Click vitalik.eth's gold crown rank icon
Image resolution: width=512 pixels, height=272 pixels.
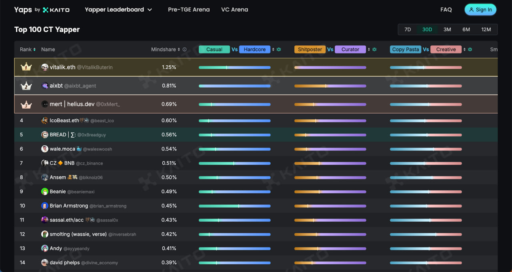[x=26, y=67]
